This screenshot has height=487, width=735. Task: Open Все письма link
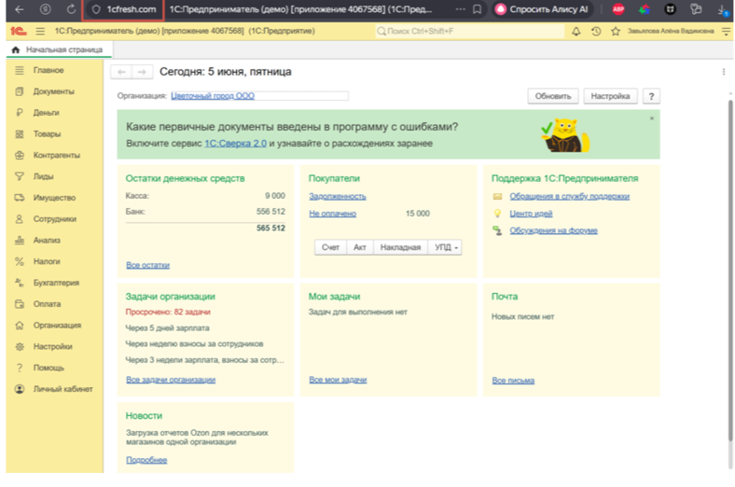[513, 380]
